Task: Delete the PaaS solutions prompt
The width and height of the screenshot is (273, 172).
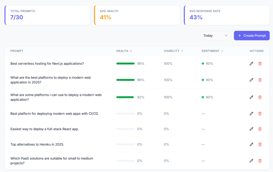Action: 260,161
